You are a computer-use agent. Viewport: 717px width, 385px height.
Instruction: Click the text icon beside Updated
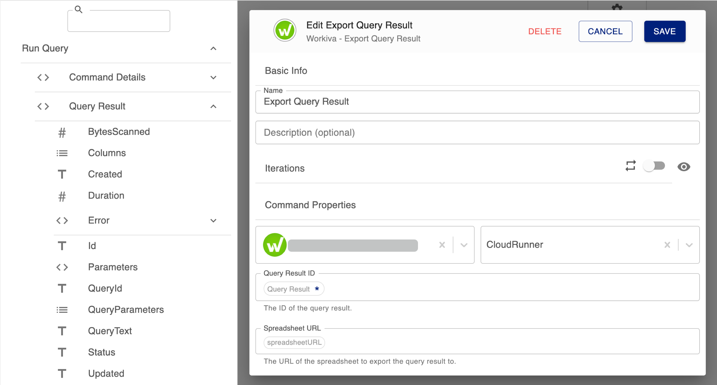click(x=62, y=374)
